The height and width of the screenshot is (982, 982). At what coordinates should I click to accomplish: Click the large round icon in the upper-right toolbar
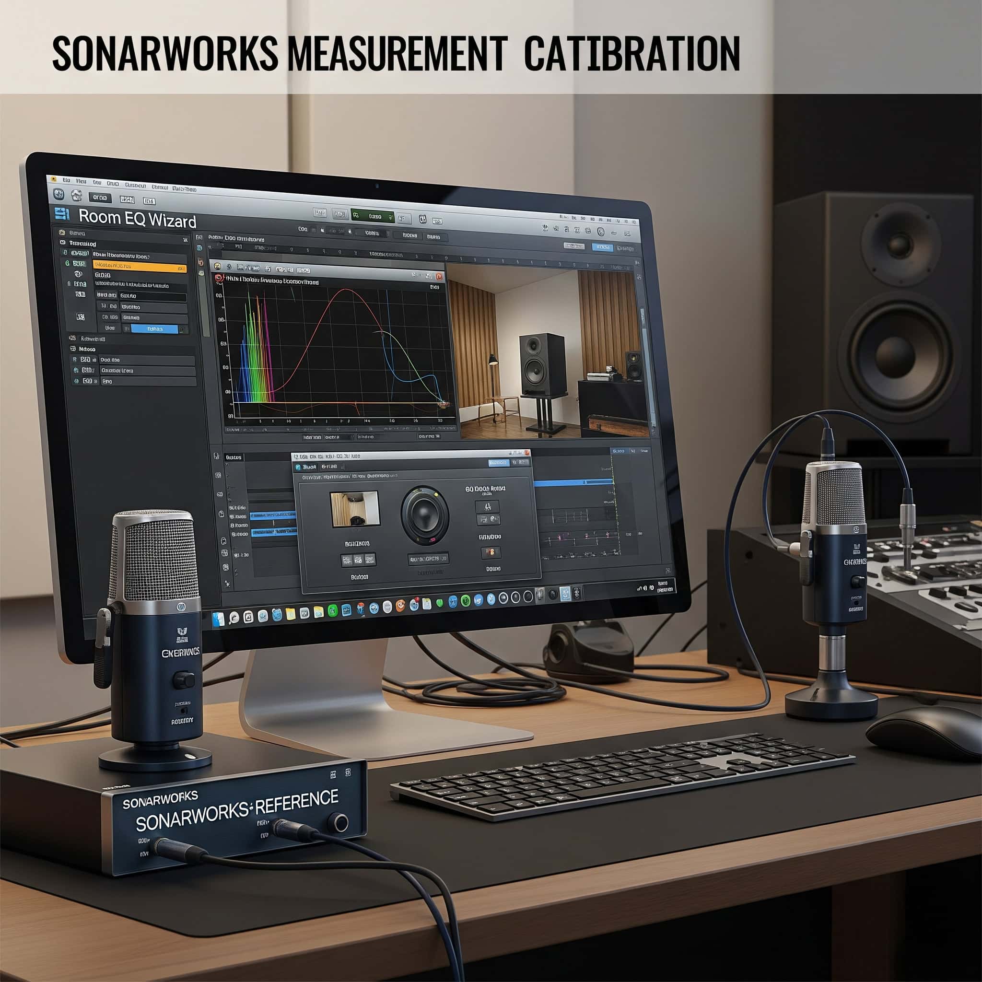tap(601, 232)
